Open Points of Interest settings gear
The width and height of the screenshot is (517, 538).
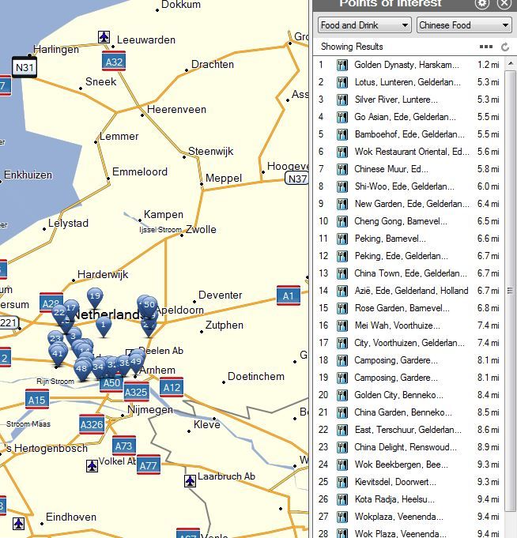click(482, 4)
